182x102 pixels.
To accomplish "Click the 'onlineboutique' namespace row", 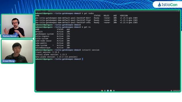I will click(53, 48).
